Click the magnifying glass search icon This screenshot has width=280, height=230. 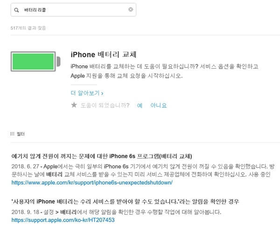pos(16,10)
